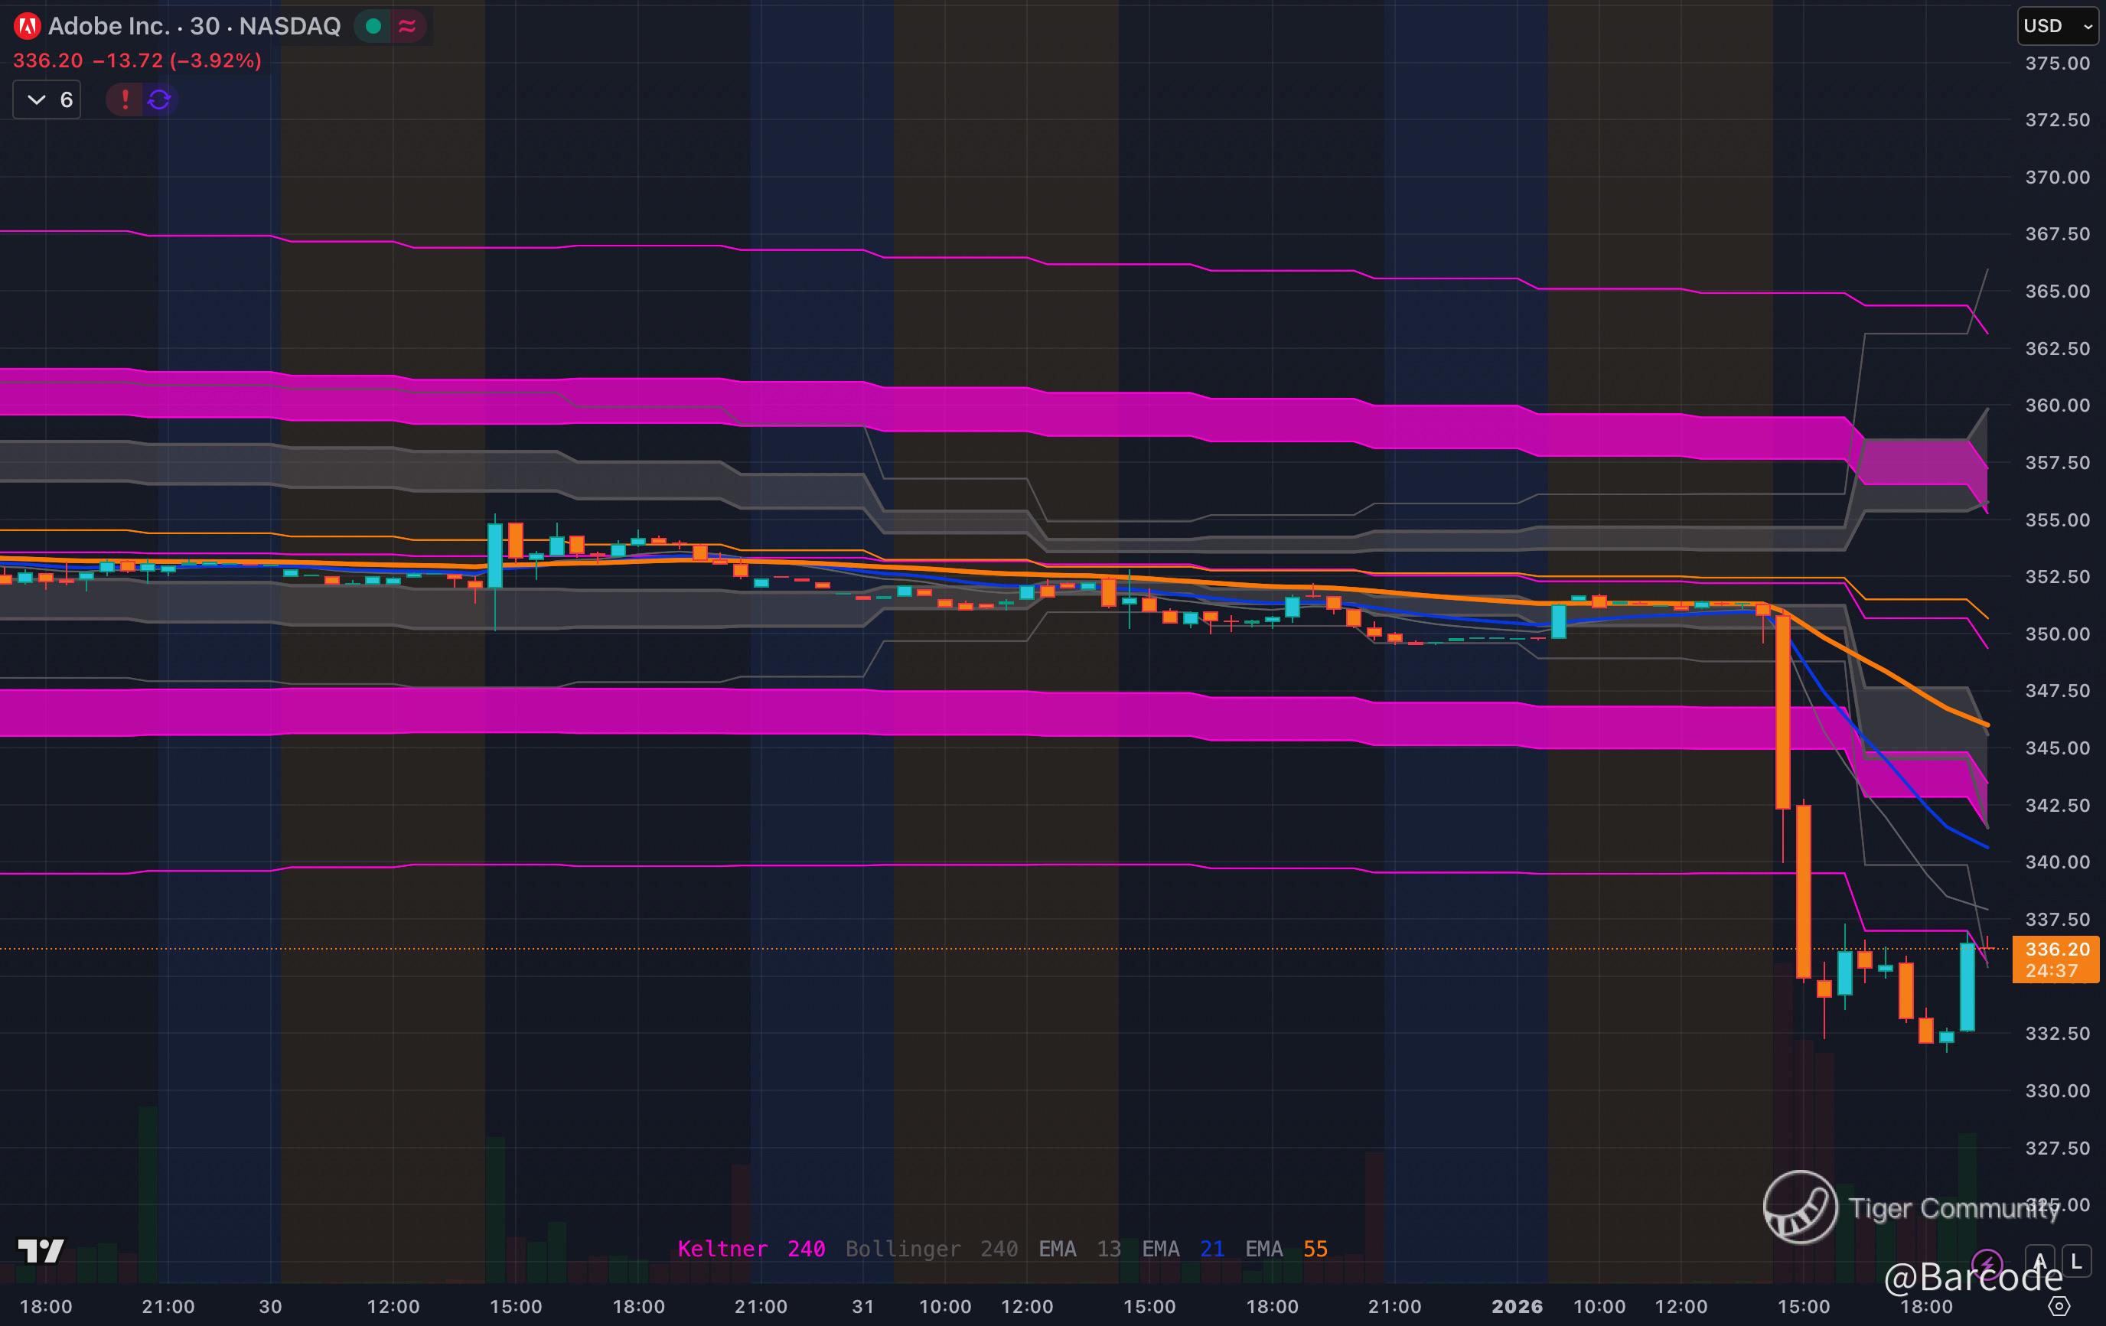
Task: Click the green market open status dot
Action: click(x=373, y=26)
